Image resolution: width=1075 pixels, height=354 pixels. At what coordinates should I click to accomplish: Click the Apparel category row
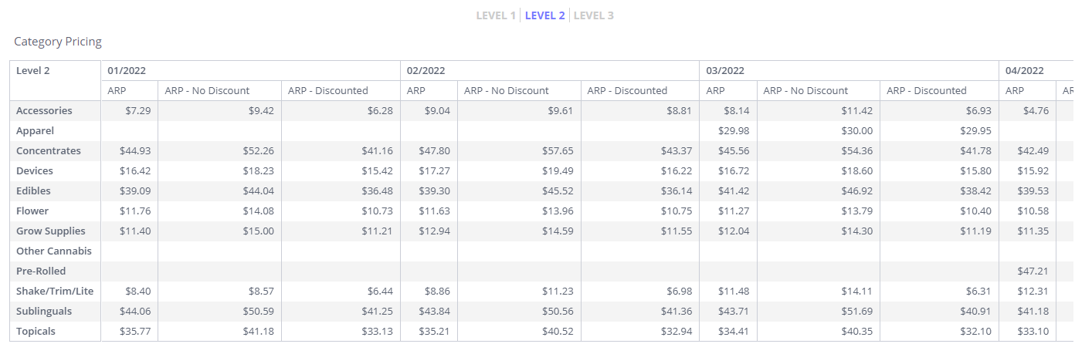[x=35, y=131]
